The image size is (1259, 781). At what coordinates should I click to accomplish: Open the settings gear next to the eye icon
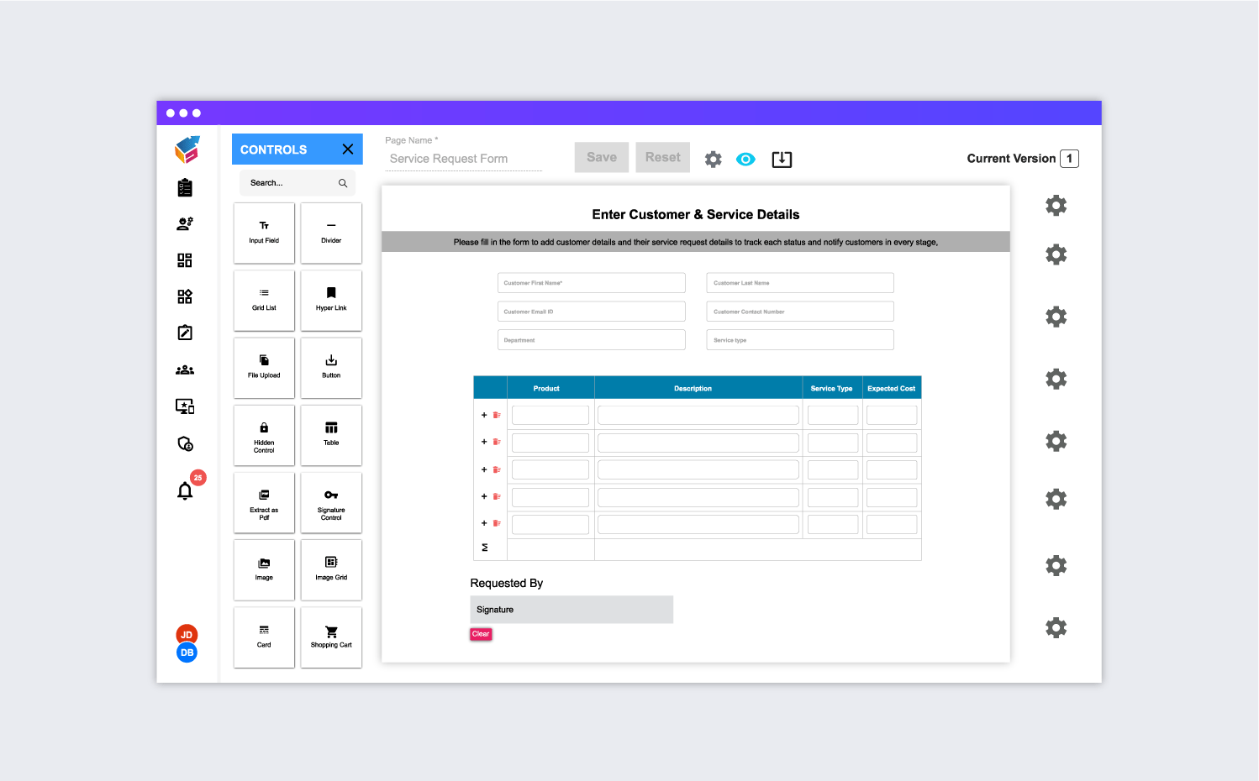713,158
